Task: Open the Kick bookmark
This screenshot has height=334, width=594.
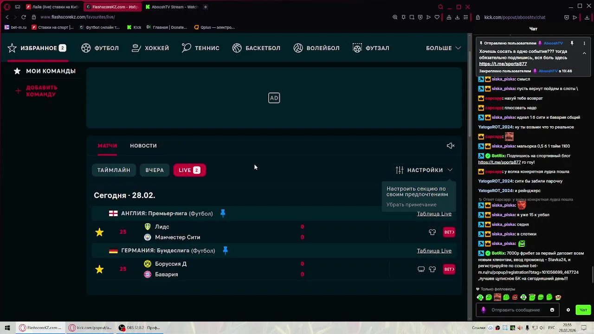Action: [x=134, y=27]
